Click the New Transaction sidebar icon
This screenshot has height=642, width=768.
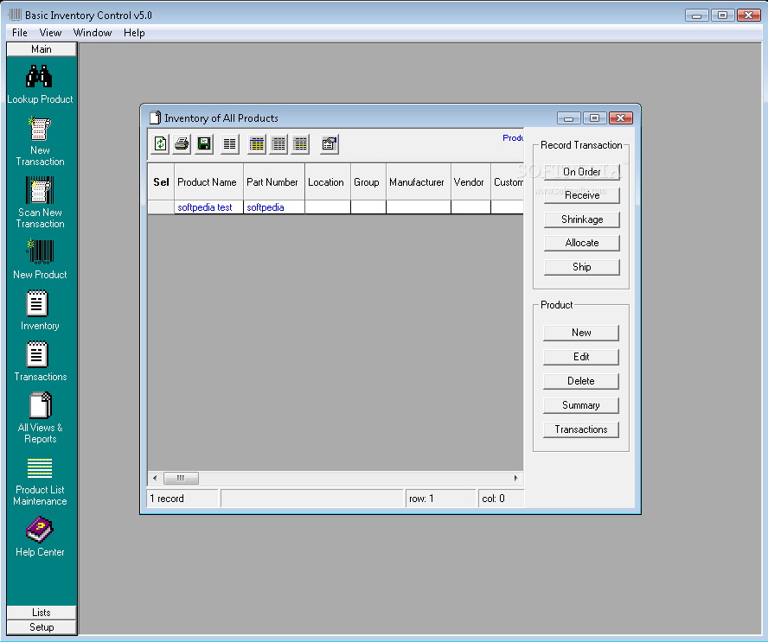click(x=40, y=130)
